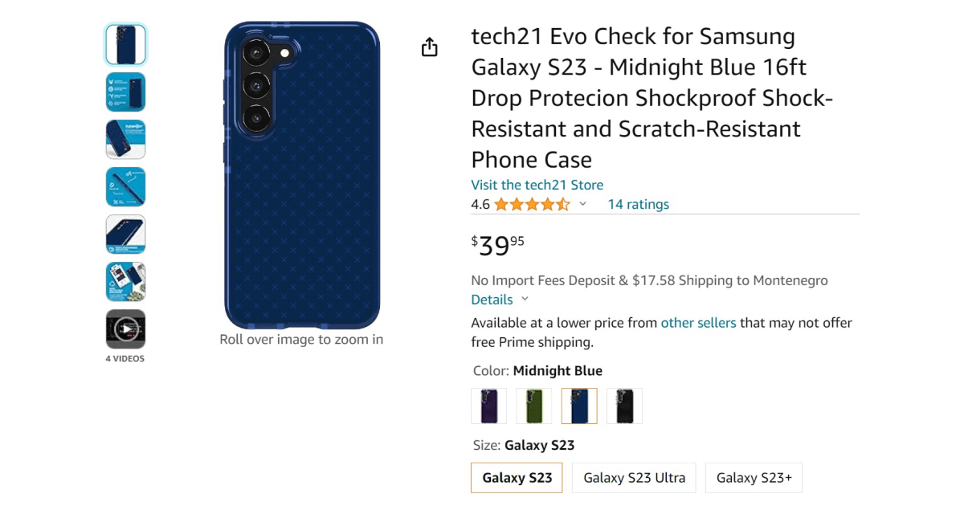
Task: Choose the purple color swatch
Action: (488, 406)
